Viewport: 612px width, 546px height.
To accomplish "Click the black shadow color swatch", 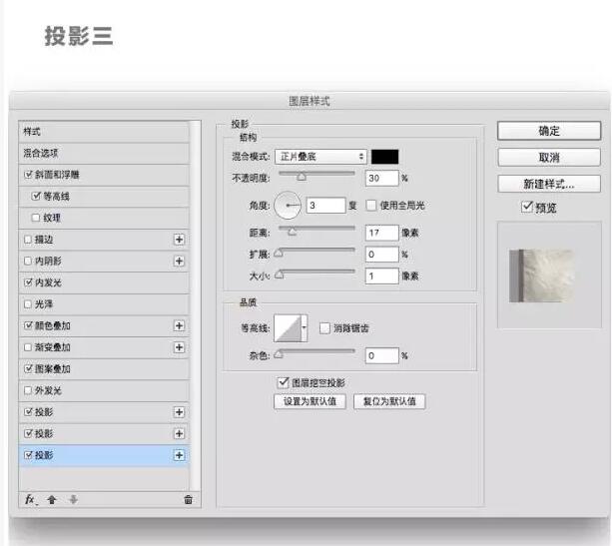I will tap(384, 157).
